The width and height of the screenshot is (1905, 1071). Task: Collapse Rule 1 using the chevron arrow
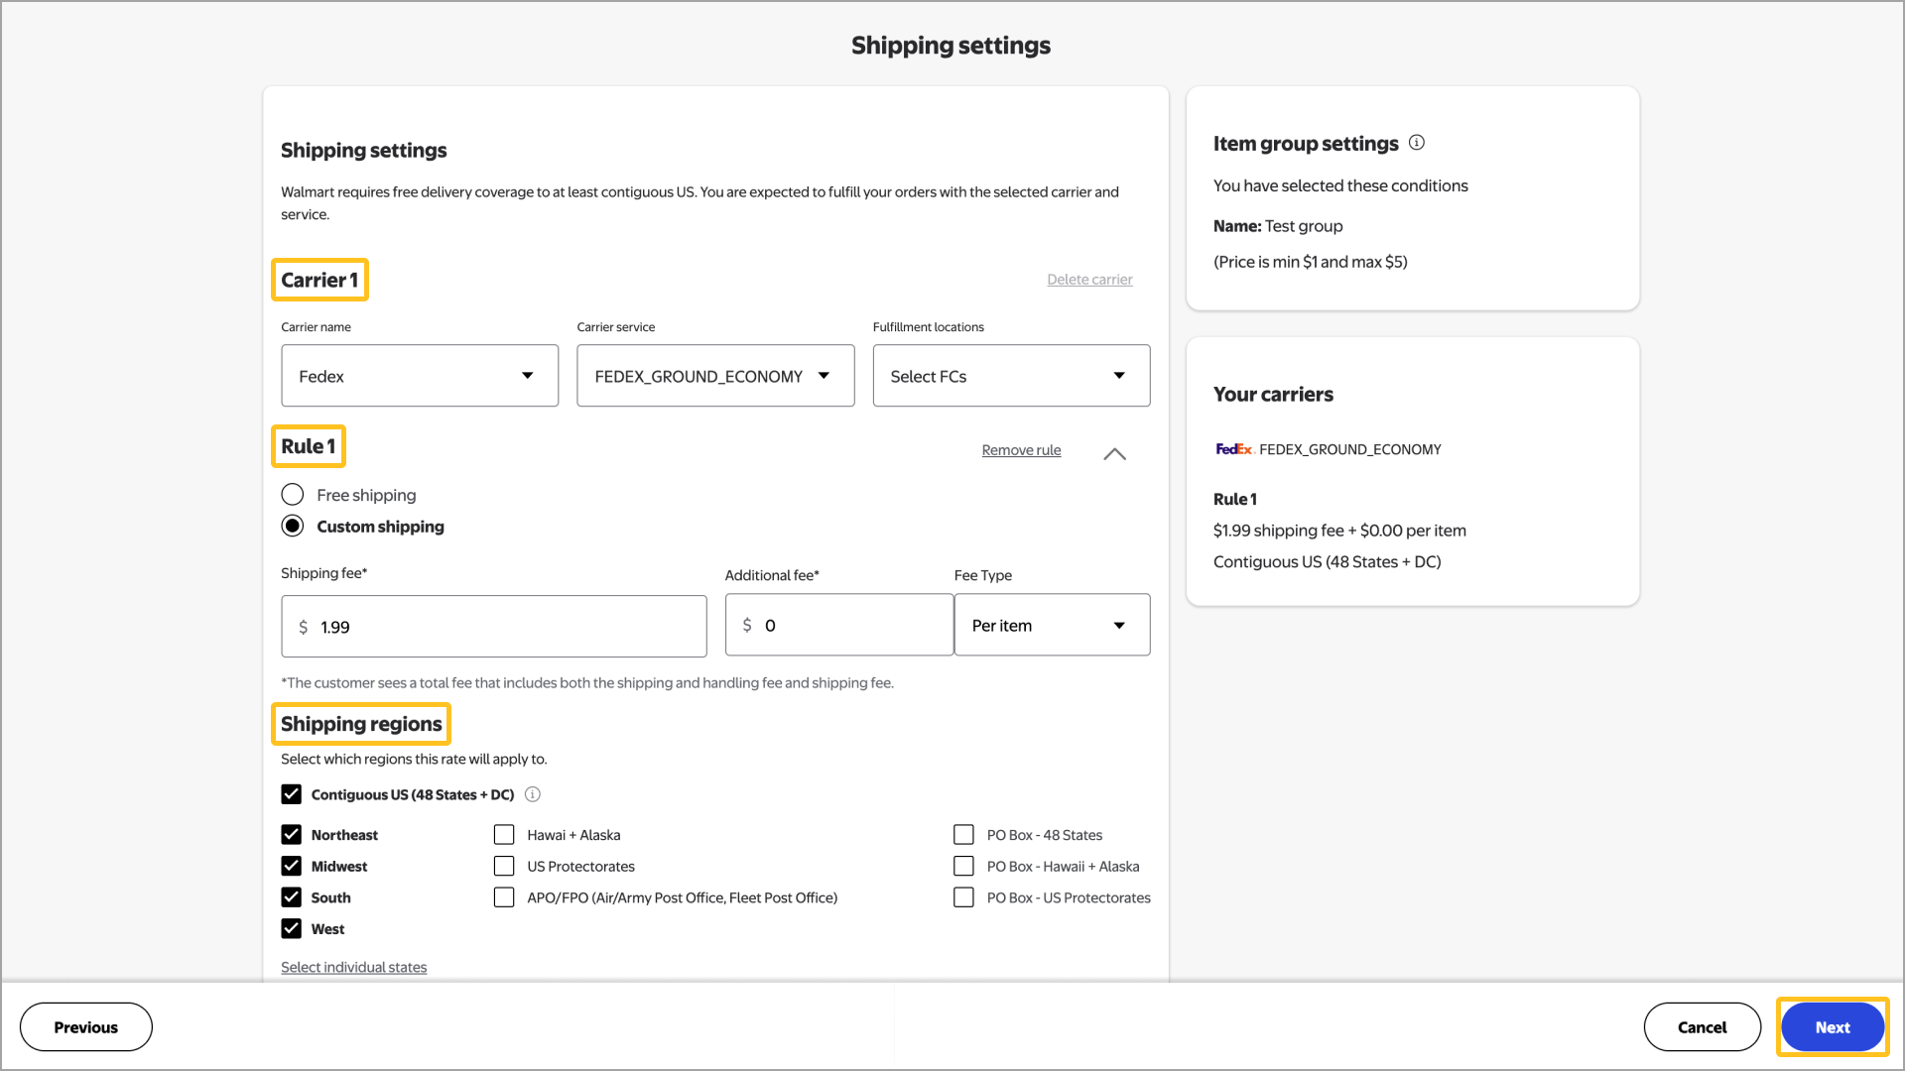coord(1113,454)
